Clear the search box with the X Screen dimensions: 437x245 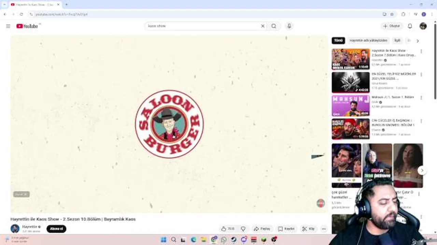263,26
